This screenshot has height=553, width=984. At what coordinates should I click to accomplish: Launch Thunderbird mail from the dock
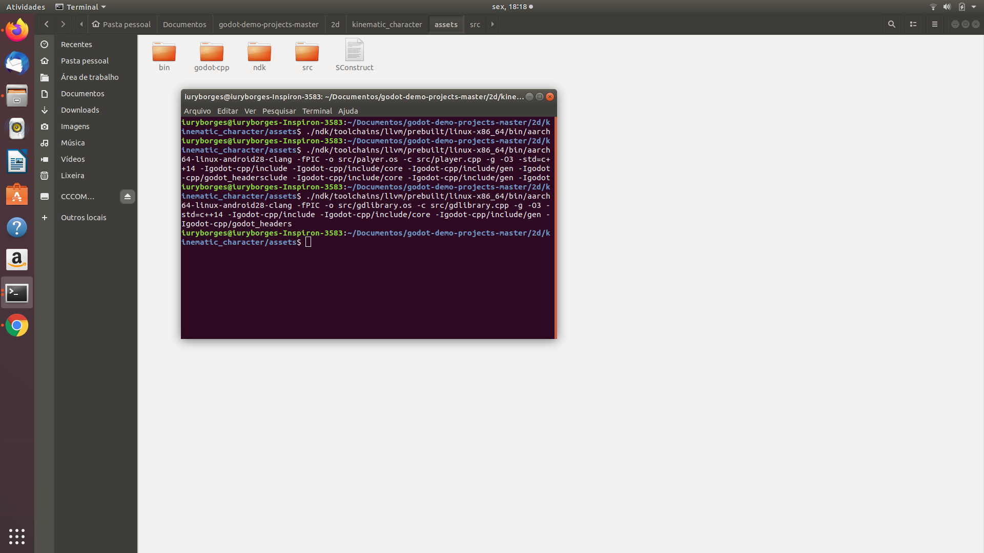point(17,63)
